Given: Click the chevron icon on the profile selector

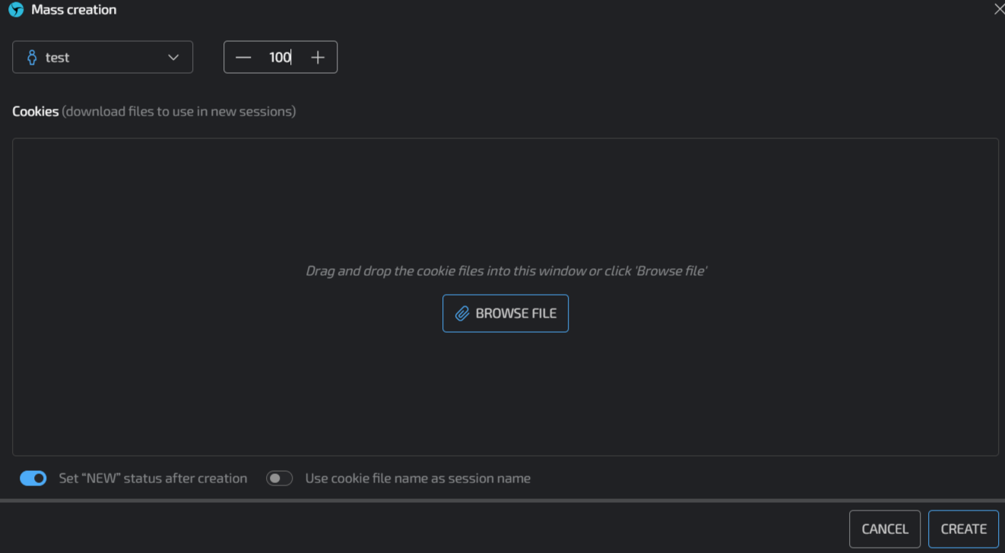Looking at the screenshot, I should [174, 57].
